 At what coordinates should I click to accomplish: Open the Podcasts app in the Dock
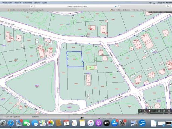pos(99,123)
